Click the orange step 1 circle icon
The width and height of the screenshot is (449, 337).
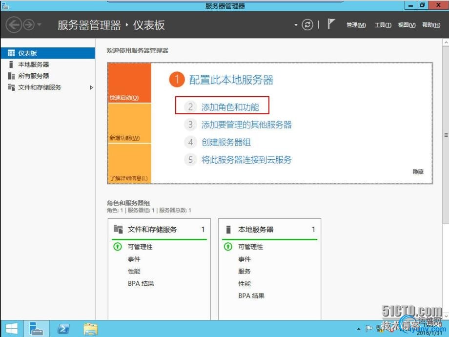coord(177,80)
